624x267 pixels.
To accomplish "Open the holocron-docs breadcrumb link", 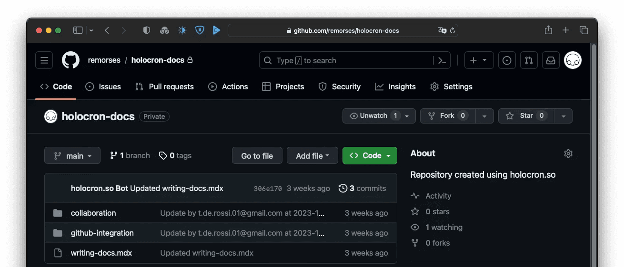I will (x=158, y=60).
